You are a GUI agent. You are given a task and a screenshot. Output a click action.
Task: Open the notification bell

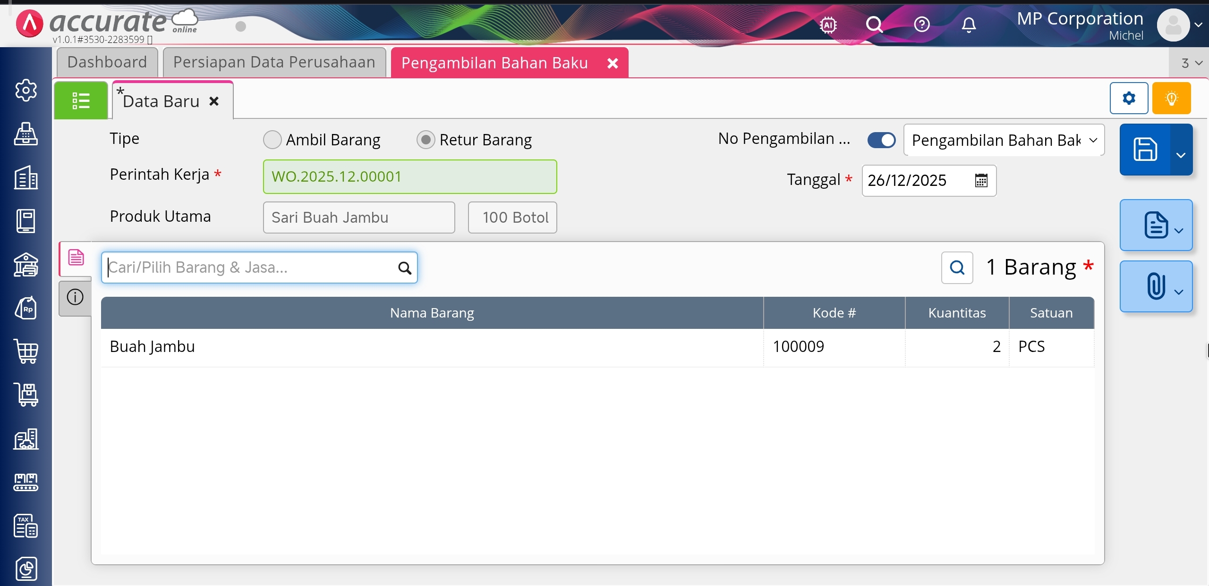coord(968,25)
